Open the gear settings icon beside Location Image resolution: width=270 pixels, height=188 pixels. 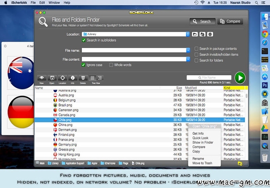(x=210, y=34)
